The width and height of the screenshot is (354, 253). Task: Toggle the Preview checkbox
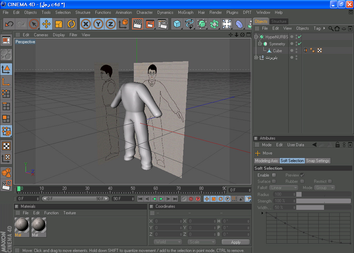[302, 175]
